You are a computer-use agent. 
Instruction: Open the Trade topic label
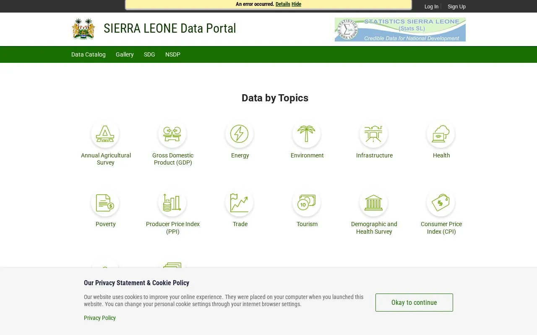(x=240, y=224)
